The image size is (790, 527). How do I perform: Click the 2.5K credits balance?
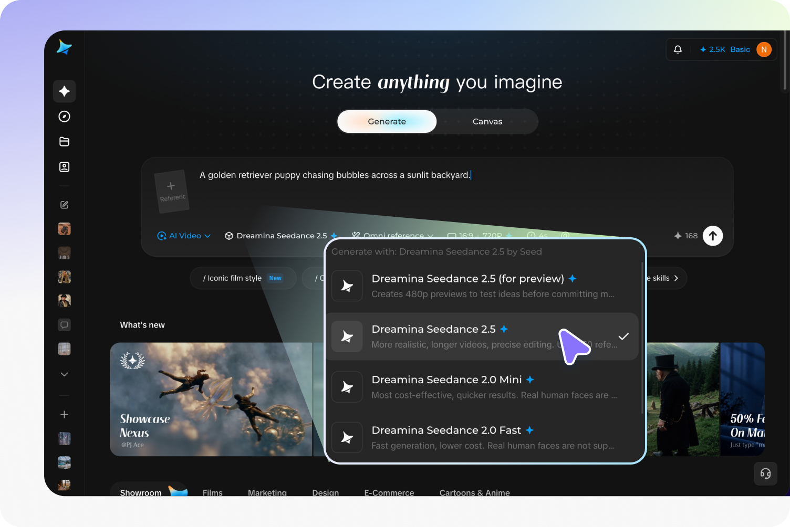coord(712,49)
